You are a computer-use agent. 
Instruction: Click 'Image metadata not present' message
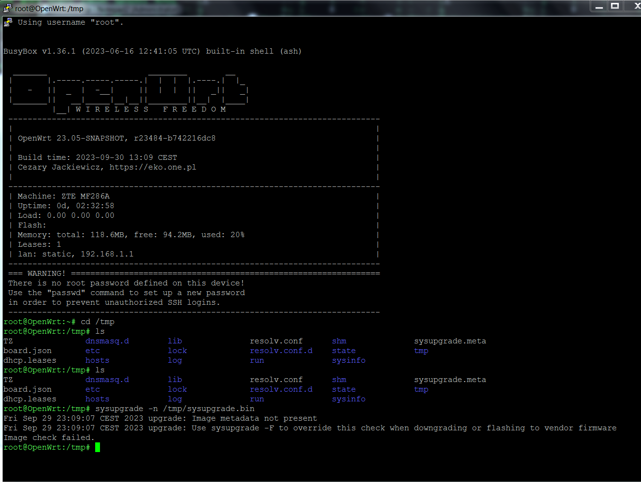[255, 418]
